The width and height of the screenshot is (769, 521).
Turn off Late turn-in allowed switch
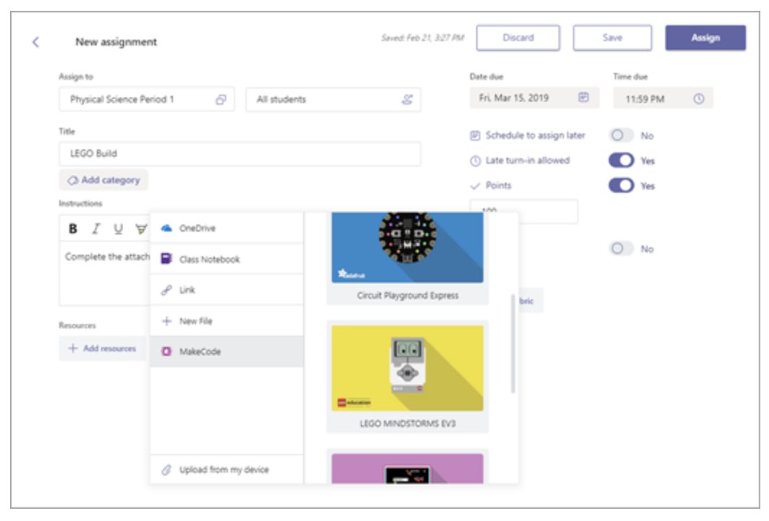pyautogui.click(x=621, y=160)
